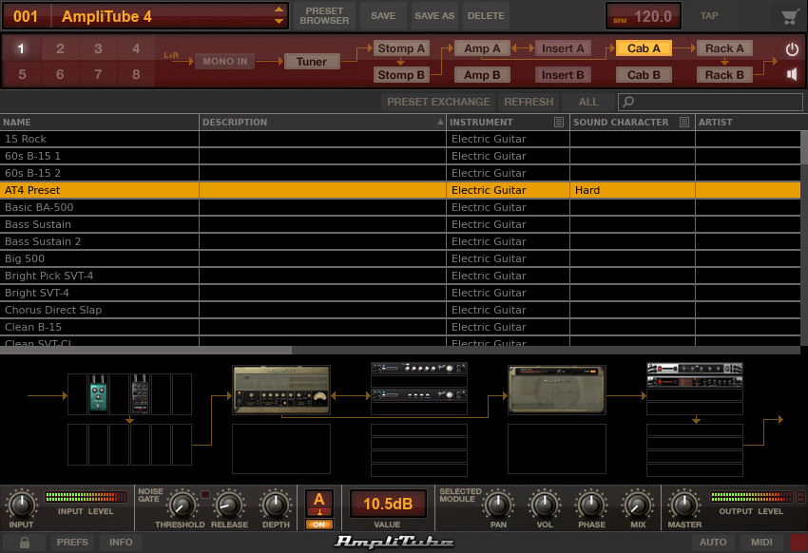Select the second rack unit after cabinet

coord(695,382)
